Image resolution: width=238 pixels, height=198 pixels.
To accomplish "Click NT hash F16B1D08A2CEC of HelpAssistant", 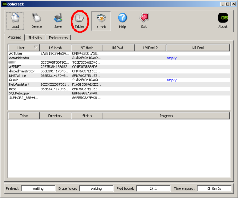I will coord(87,84).
